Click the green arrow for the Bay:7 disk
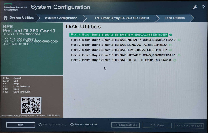Viewport: 208px width, 133px height. click(179, 55)
